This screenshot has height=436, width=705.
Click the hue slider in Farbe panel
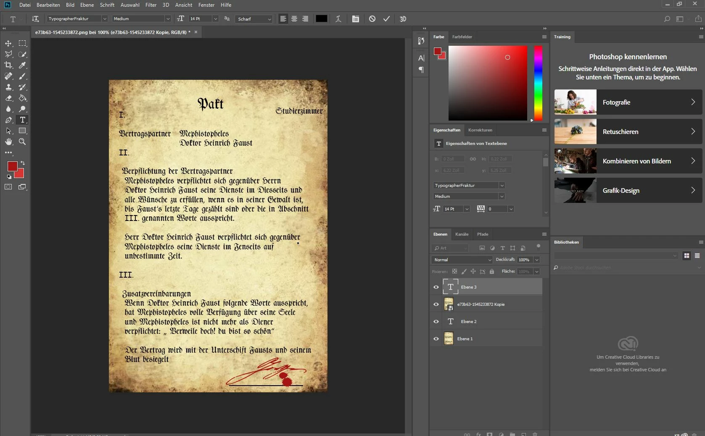pos(538,83)
